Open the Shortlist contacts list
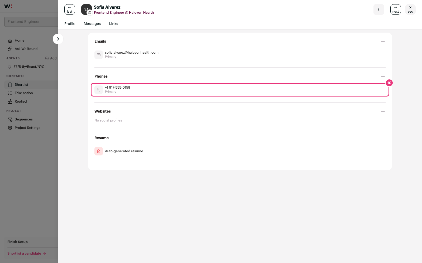The image size is (422, 263). [21, 84]
